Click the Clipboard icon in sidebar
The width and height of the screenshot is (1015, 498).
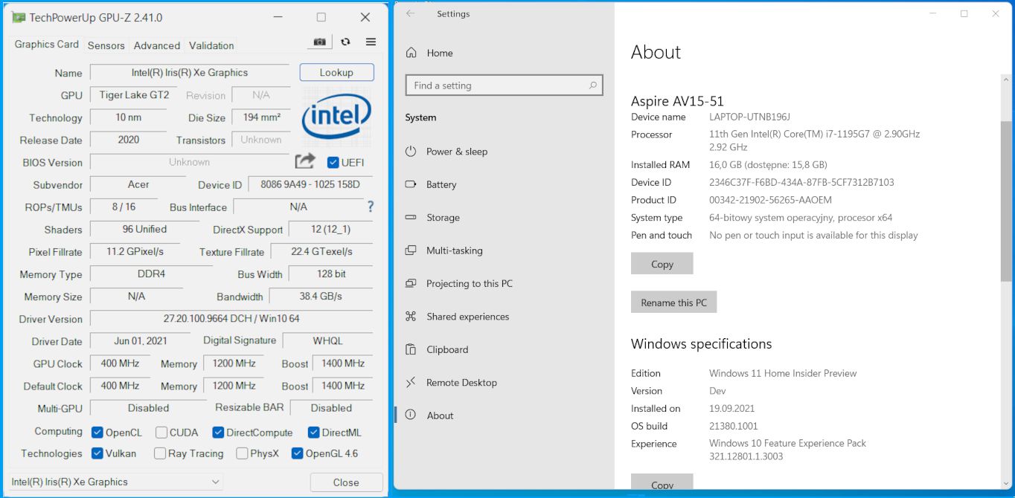[411, 349]
